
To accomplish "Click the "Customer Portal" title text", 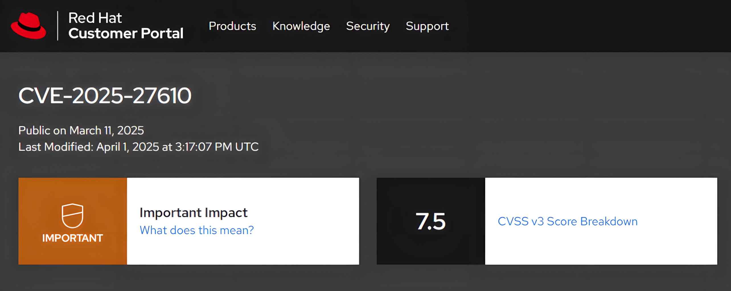I will [x=126, y=33].
